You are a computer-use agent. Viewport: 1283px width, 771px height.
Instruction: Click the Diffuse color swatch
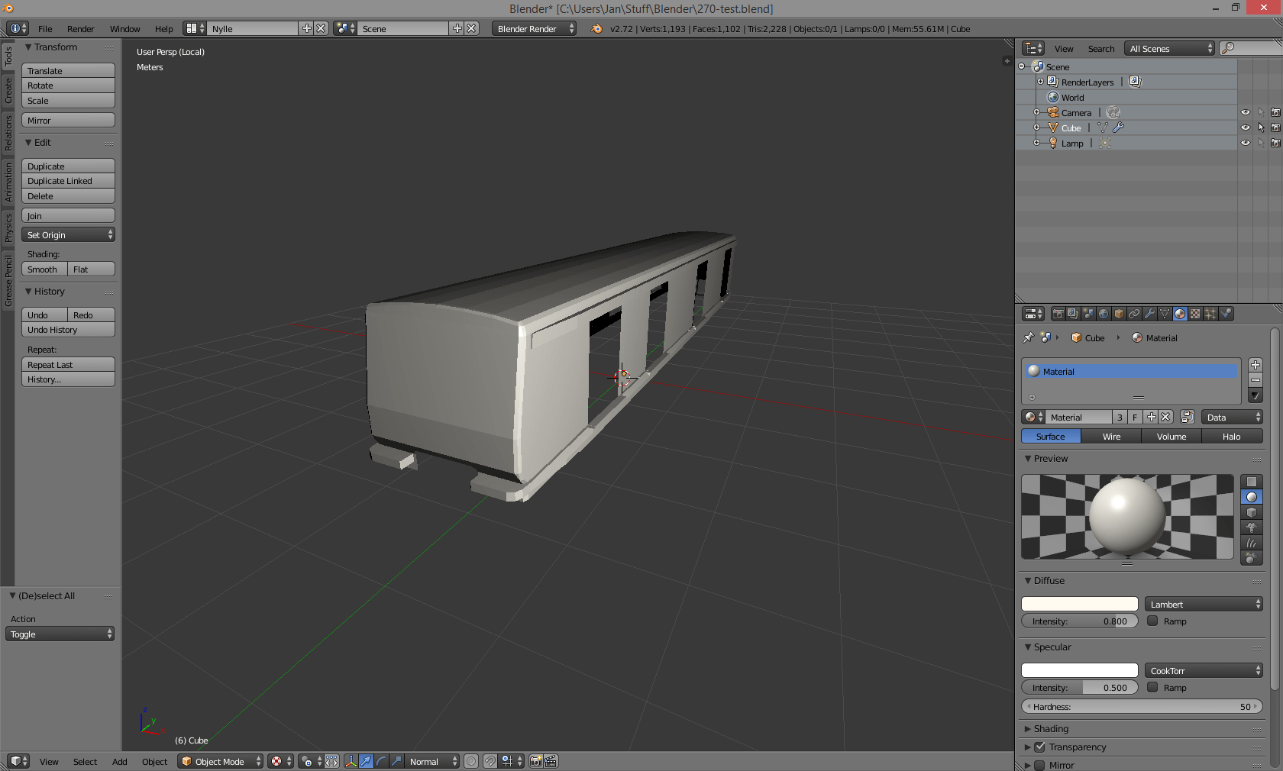(1079, 603)
